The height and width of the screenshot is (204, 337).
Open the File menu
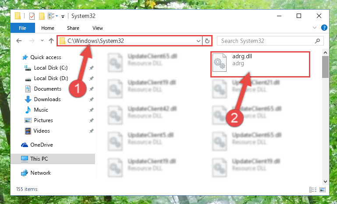click(x=22, y=28)
